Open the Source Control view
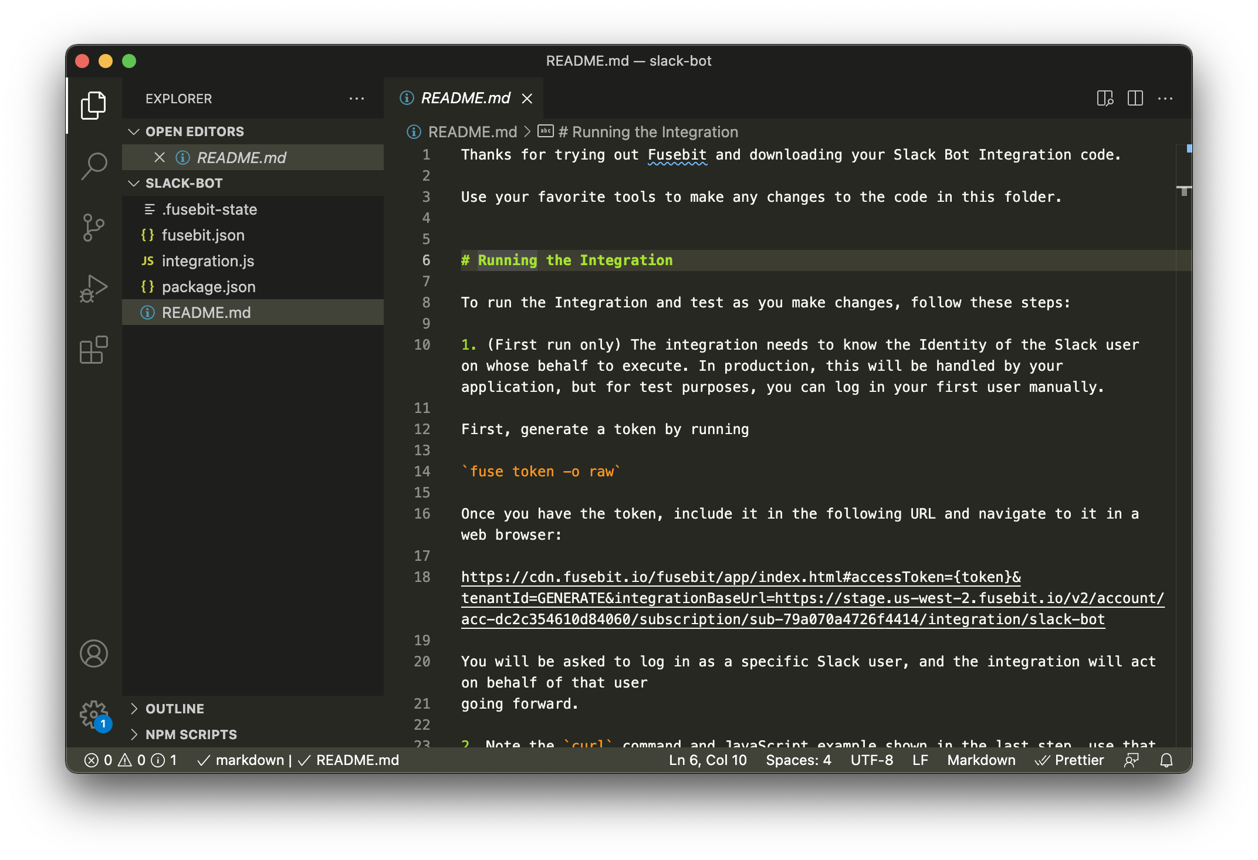 93,228
